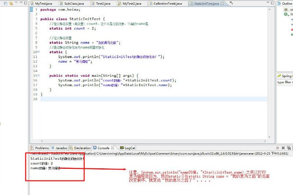This screenshot has height=195, width=293.
Task: Minimize the left package panel
Action: point(21,2)
